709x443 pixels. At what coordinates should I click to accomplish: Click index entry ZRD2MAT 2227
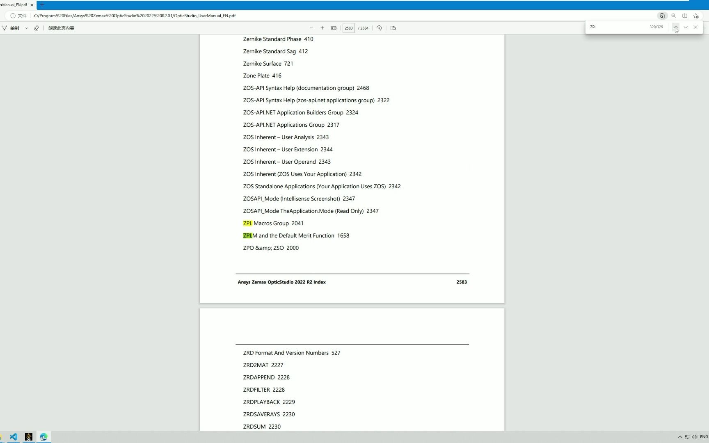(x=263, y=365)
